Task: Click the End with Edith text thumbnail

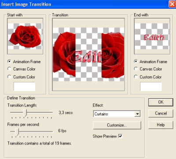Action: click(152, 36)
